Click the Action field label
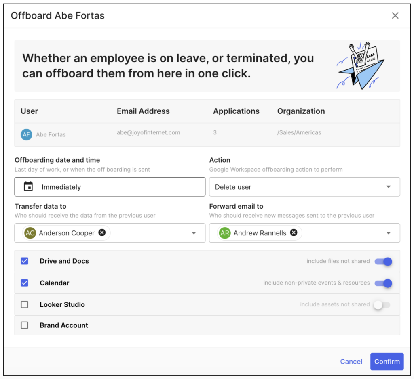Image resolution: width=414 pixels, height=379 pixels. 220,160
